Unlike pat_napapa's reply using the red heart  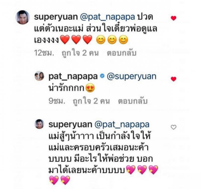click(x=174, y=79)
